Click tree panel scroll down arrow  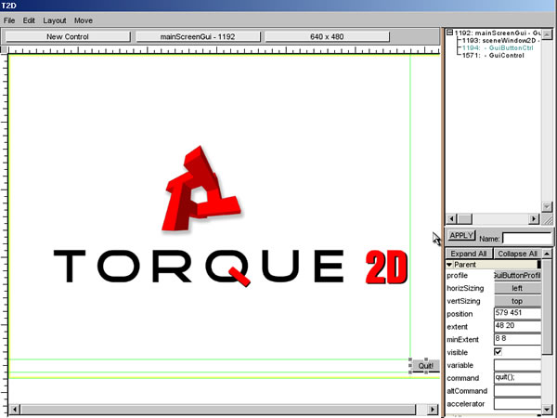click(547, 207)
